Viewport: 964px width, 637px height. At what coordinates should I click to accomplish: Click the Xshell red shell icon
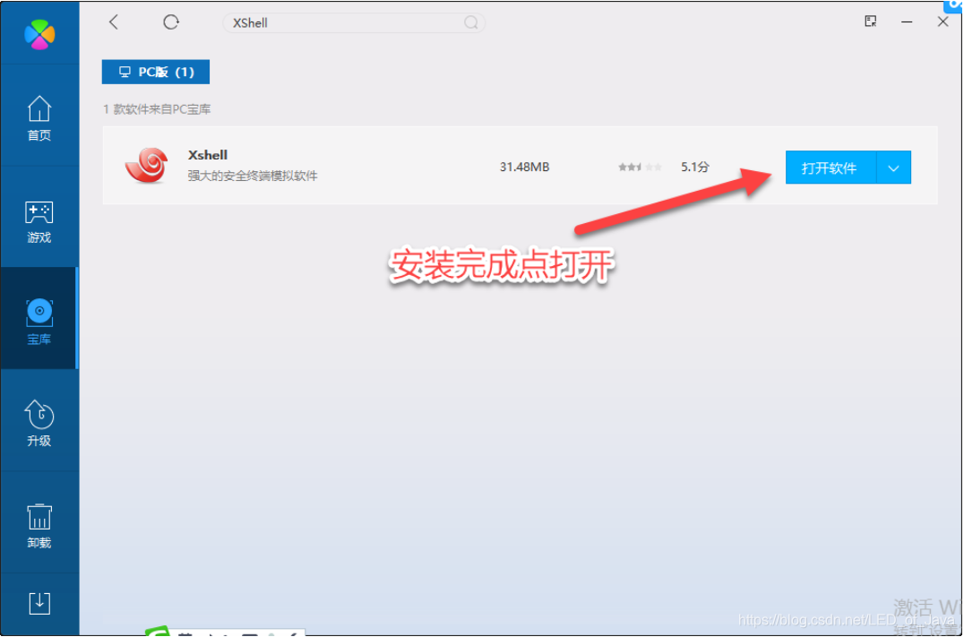point(146,165)
